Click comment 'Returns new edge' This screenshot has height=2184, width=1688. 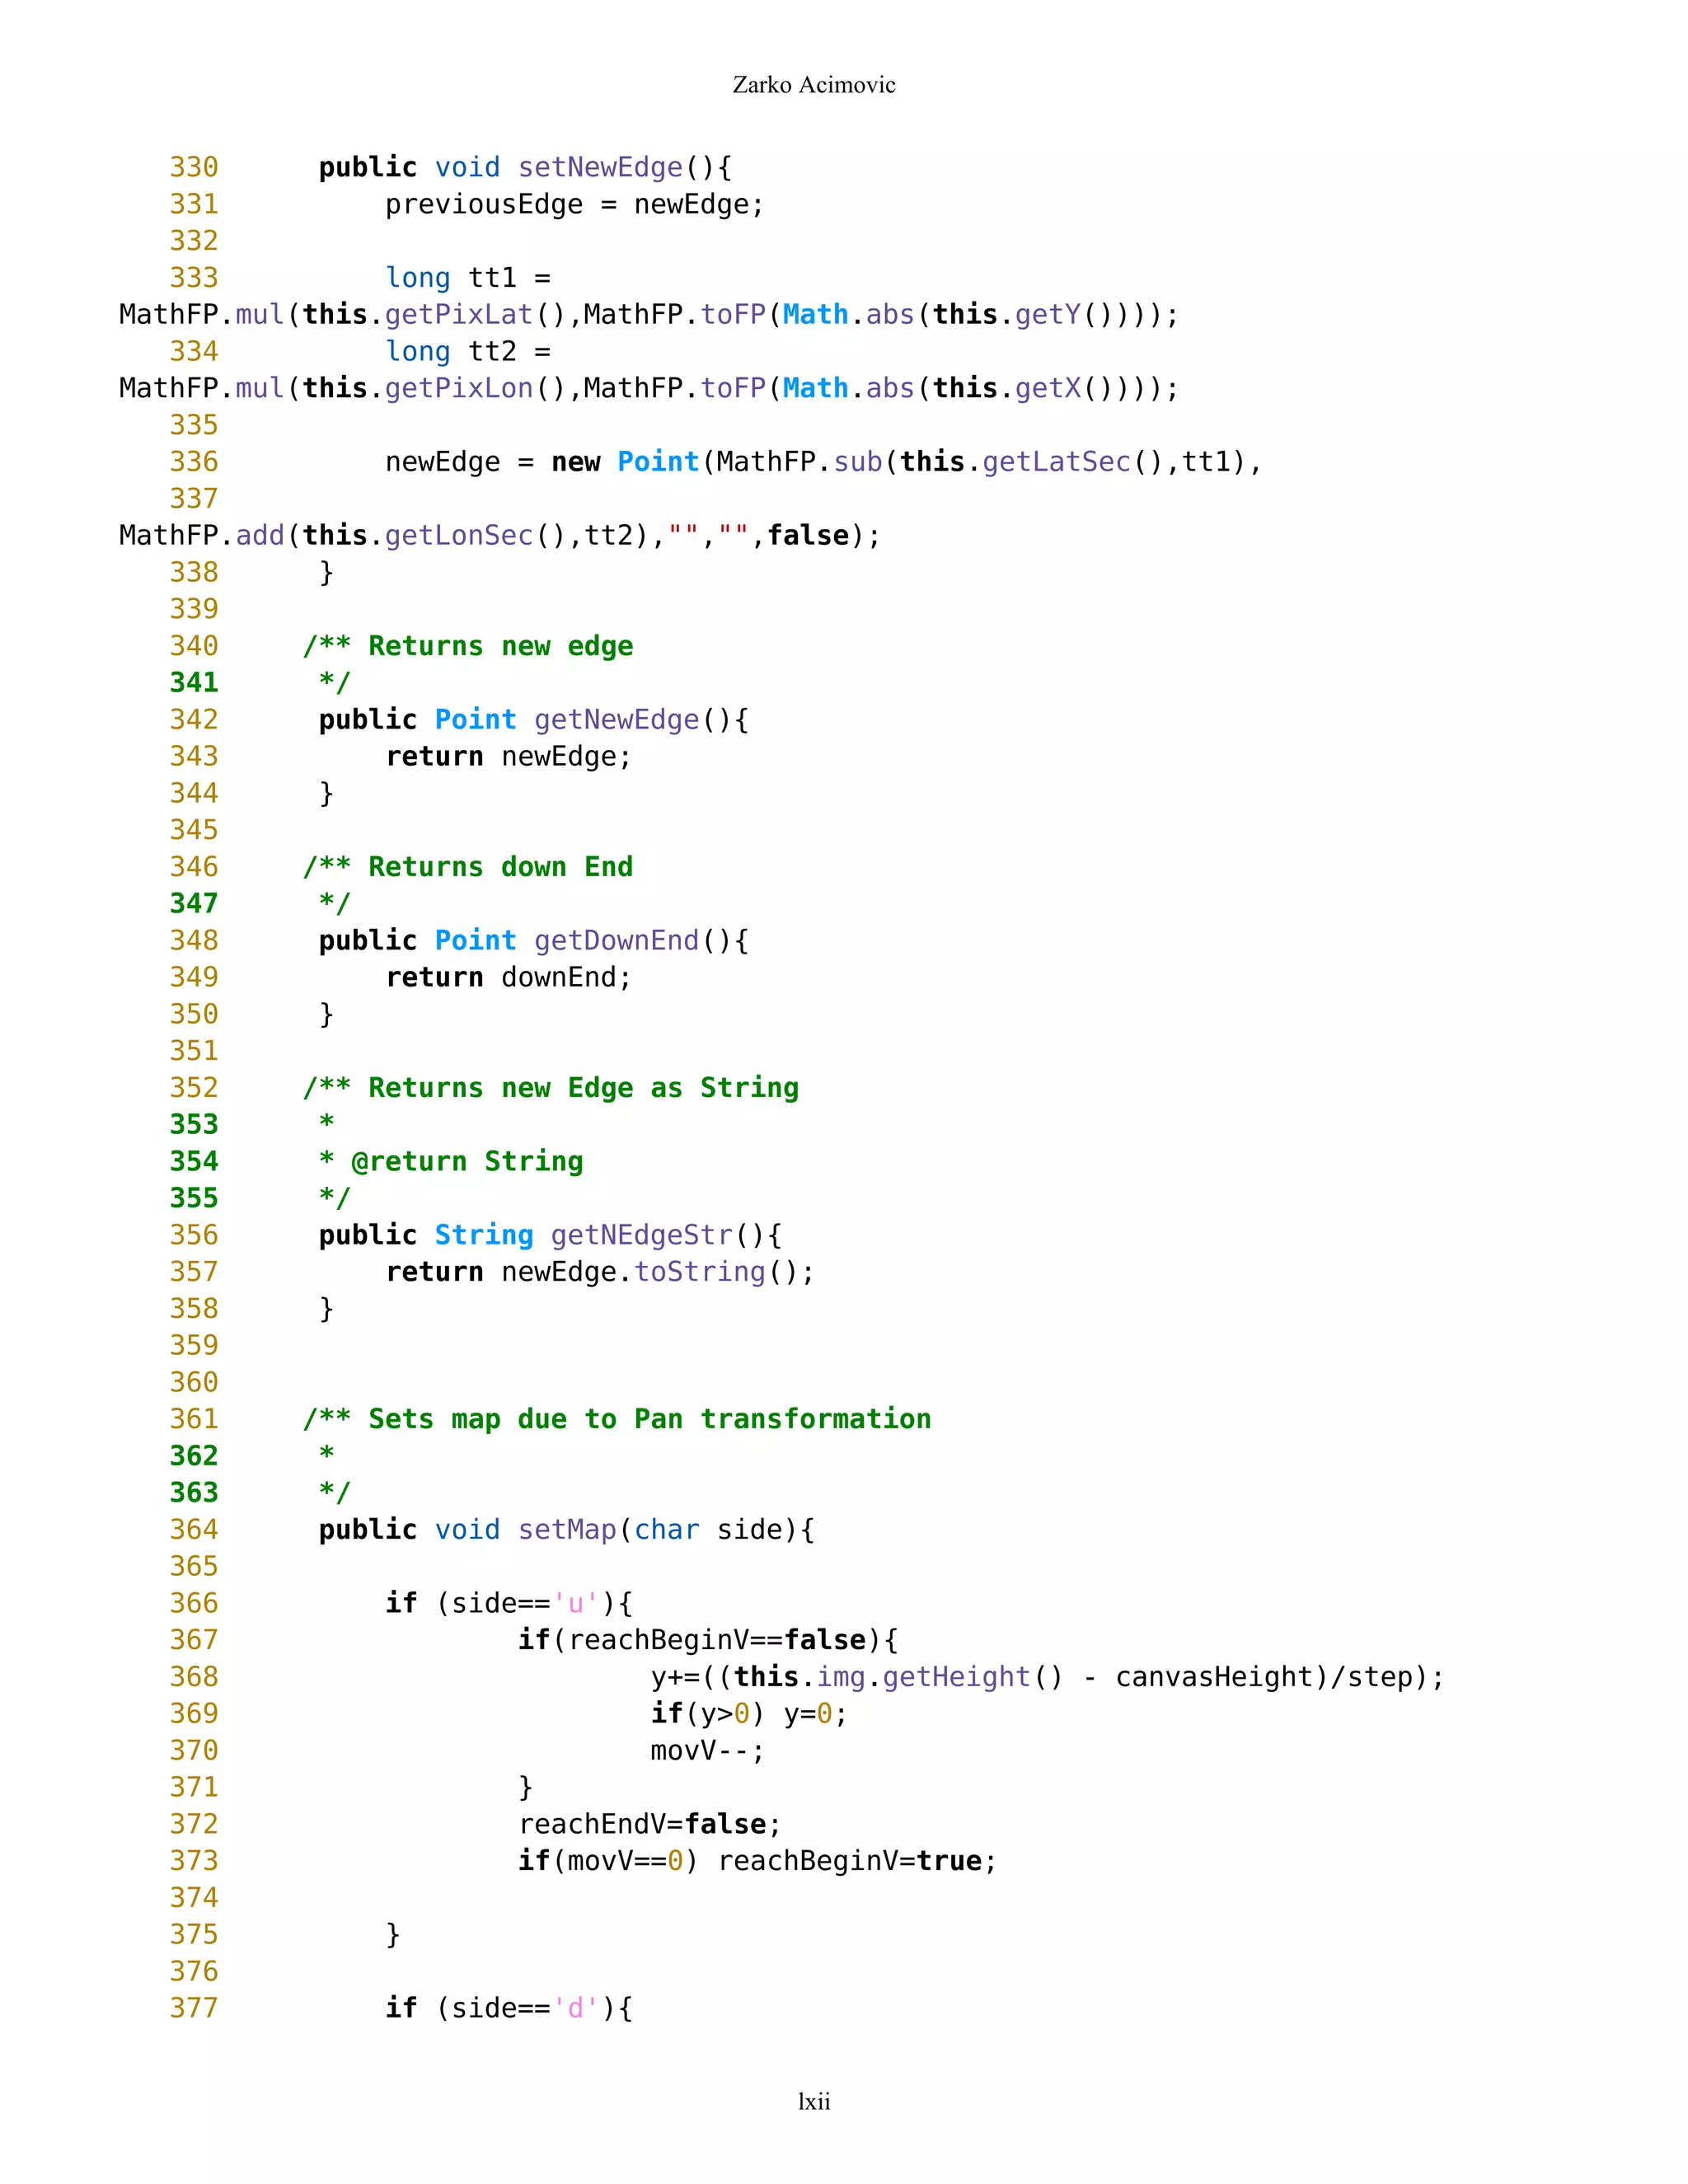[x=500, y=646]
